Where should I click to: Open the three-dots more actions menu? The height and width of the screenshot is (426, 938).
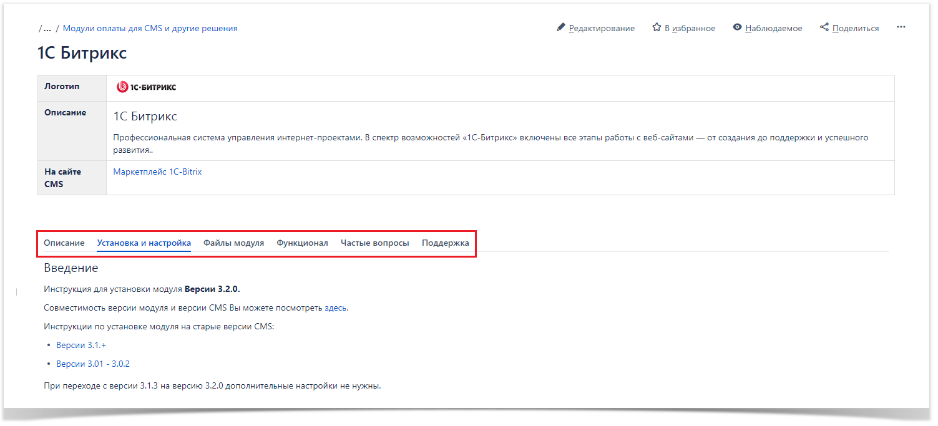pyautogui.click(x=901, y=27)
